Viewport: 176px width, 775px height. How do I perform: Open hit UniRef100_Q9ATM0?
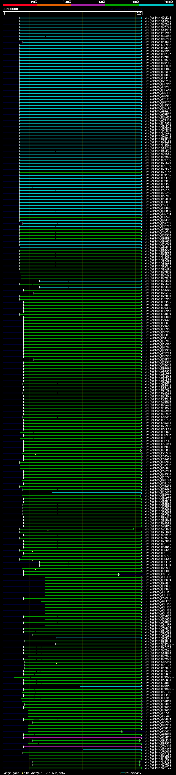click(x=158, y=102)
